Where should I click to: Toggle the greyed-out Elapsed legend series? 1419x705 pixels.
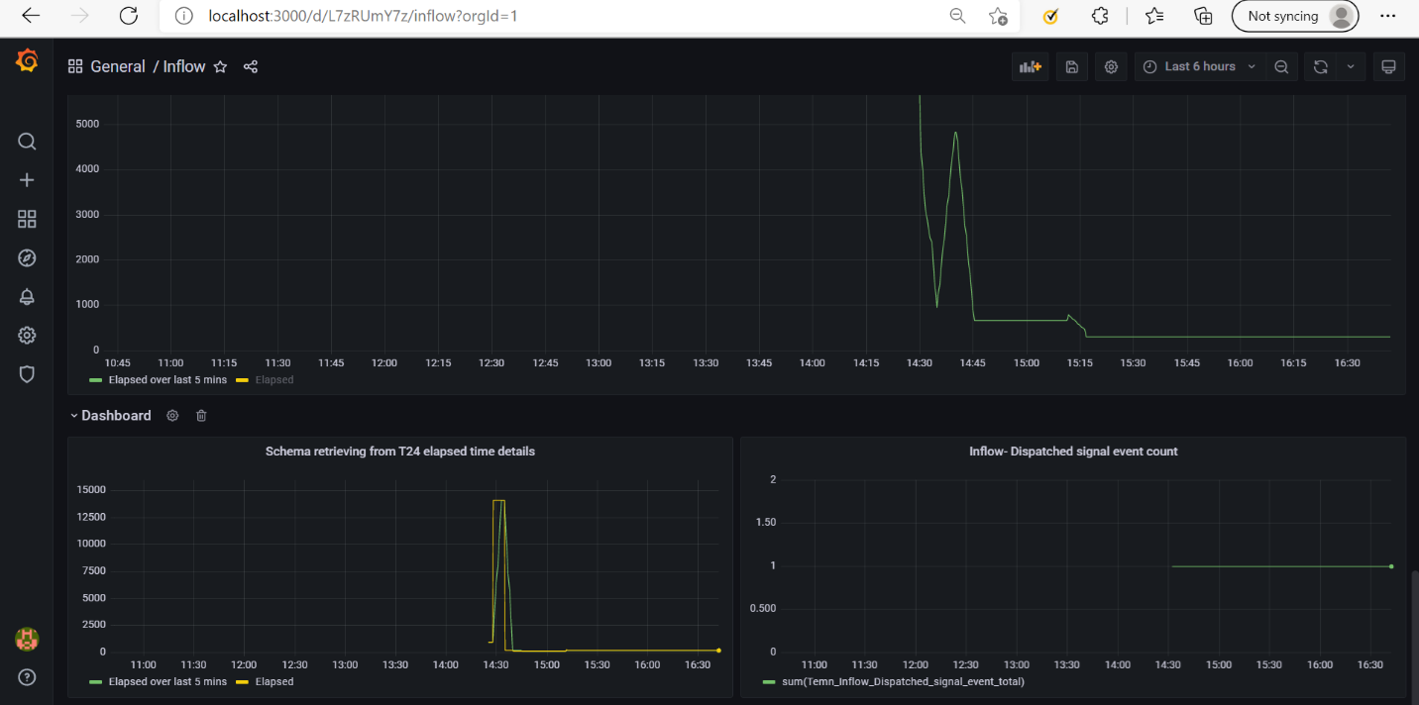click(273, 380)
